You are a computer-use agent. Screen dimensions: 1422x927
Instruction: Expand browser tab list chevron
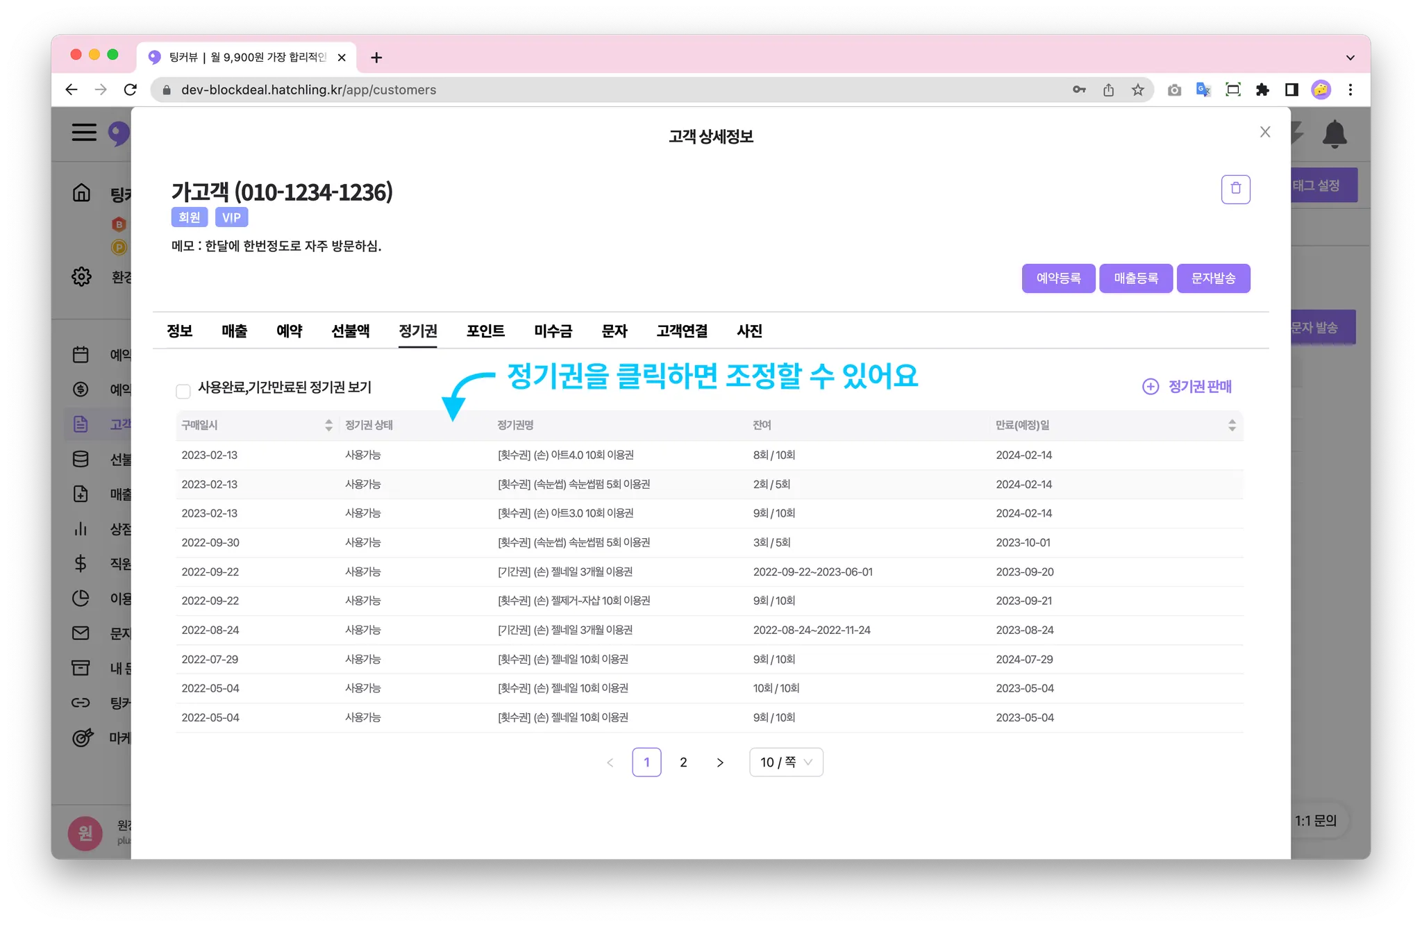pos(1350,58)
